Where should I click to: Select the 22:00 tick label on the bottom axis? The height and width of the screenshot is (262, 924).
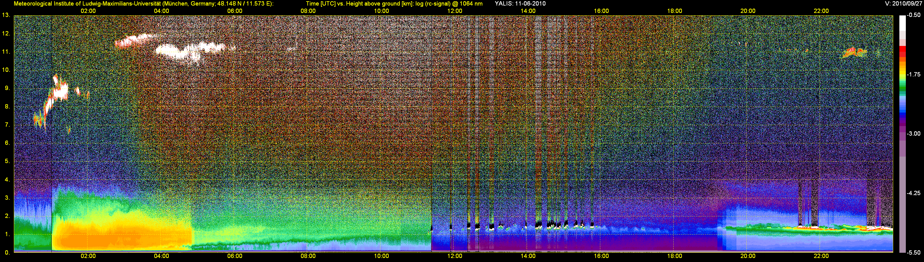tap(821, 256)
